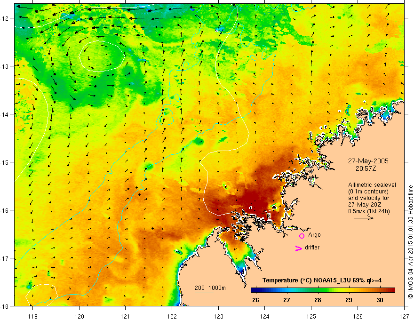Click the cyan isobath legend line
The width and height of the screenshot is (414, 320).
[204, 293]
